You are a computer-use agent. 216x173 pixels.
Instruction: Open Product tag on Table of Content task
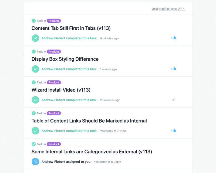click(54, 113)
